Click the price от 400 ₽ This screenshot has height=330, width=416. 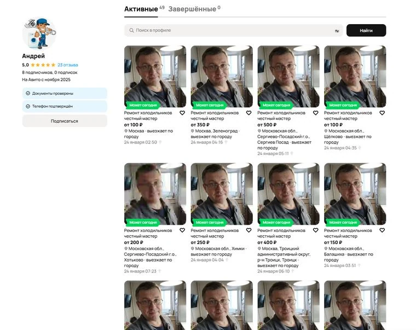tap(267, 242)
